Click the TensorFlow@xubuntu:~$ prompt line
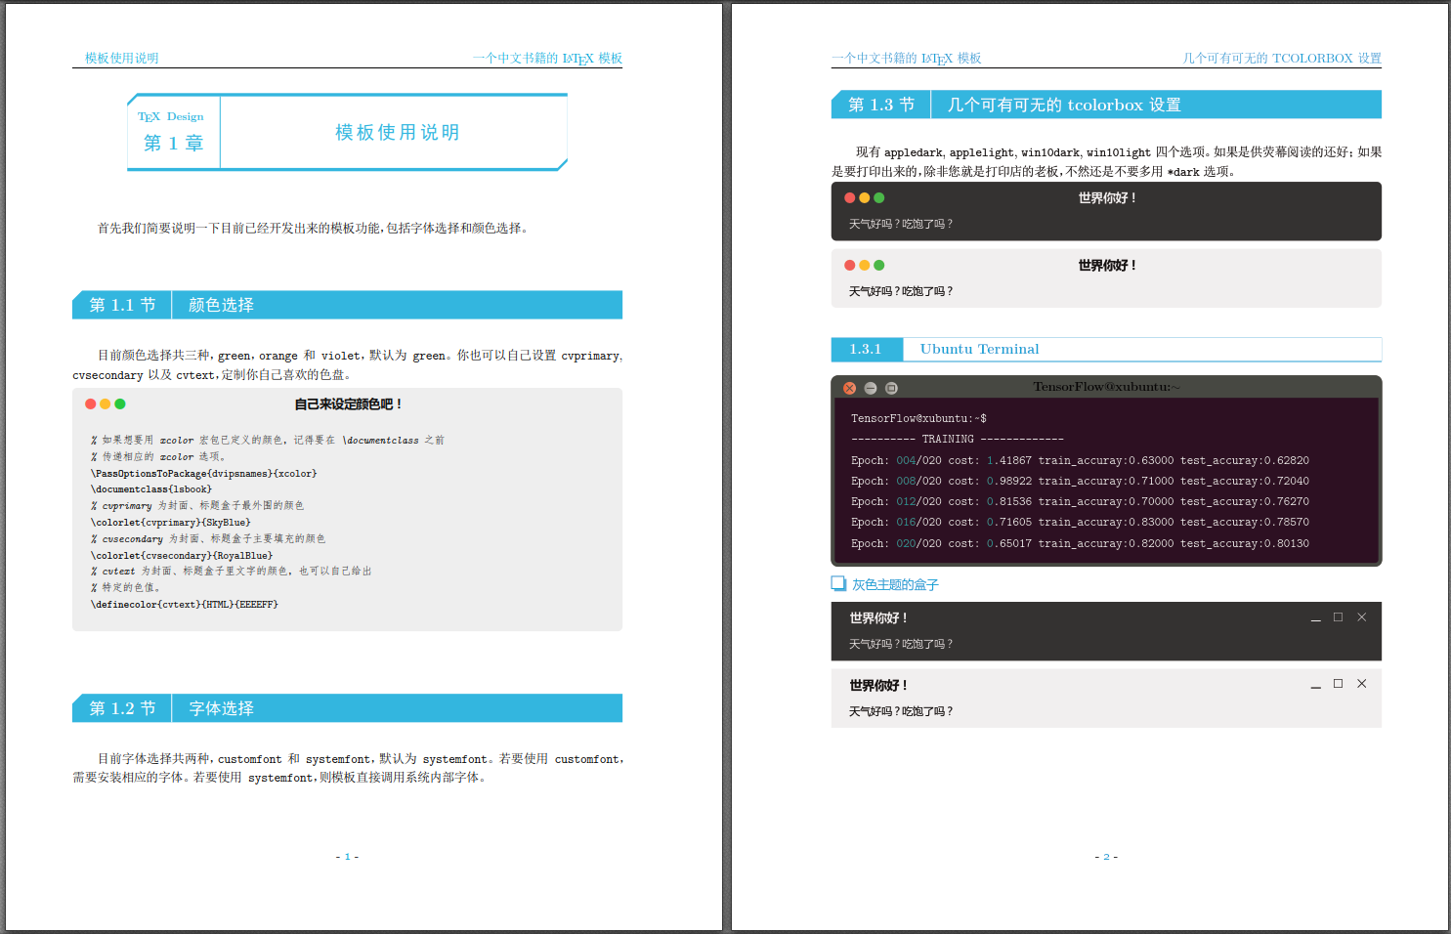Image resolution: width=1451 pixels, height=934 pixels. (918, 418)
